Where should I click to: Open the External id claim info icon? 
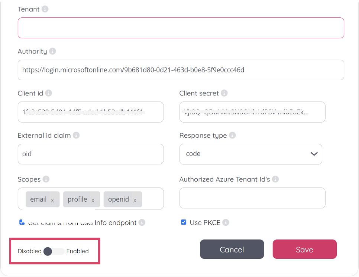pyautogui.click(x=76, y=136)
